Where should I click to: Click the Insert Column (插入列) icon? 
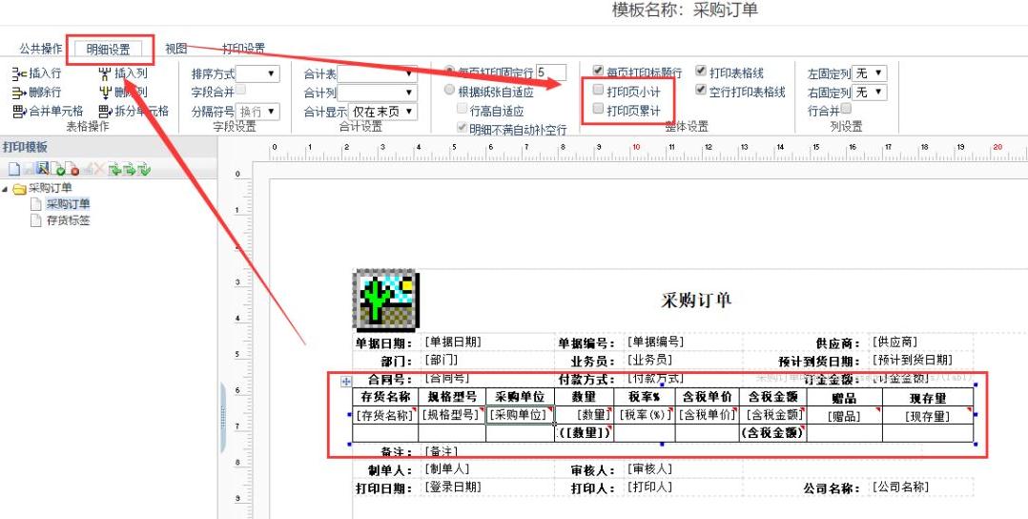pyautogui.click(x=105, y=73)
